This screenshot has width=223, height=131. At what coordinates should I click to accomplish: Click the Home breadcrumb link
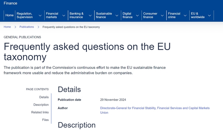click(x=7, y=27)
